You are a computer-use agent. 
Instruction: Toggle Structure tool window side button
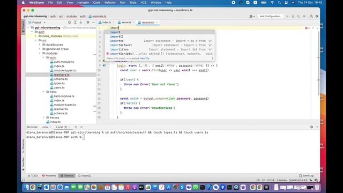(x=23, y=146)
